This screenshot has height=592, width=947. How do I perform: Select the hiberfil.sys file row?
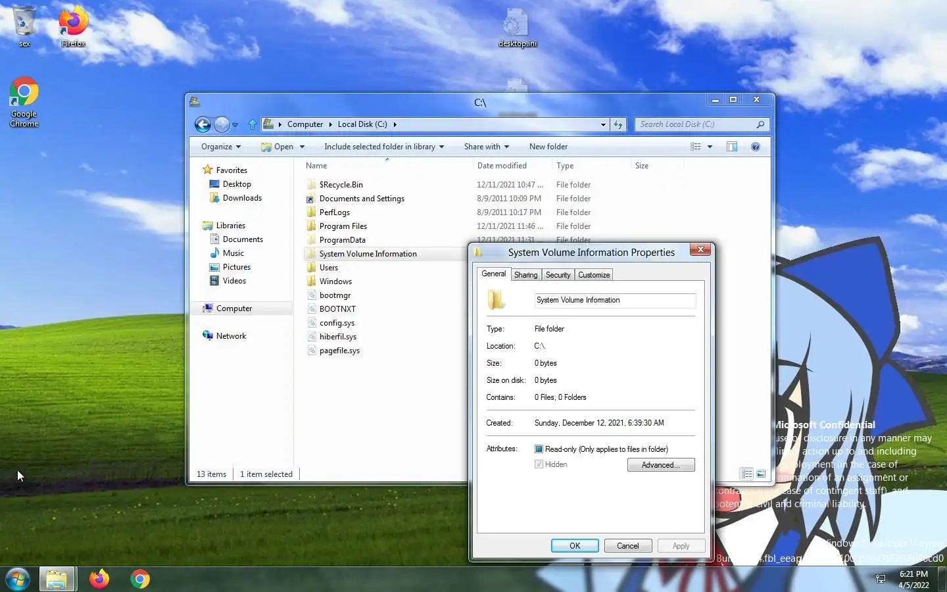click(386, 337)
